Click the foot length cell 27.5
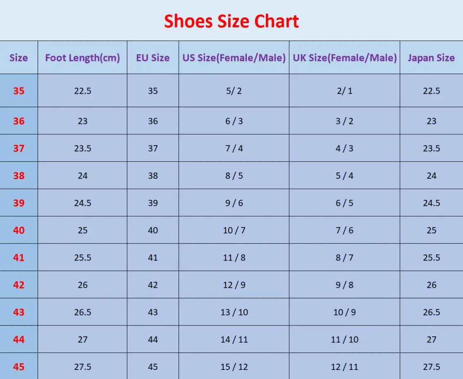463x379 pixels. [x=83, y=367]
